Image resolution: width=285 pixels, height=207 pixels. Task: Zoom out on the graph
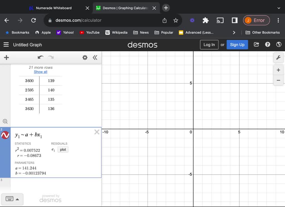278,80
